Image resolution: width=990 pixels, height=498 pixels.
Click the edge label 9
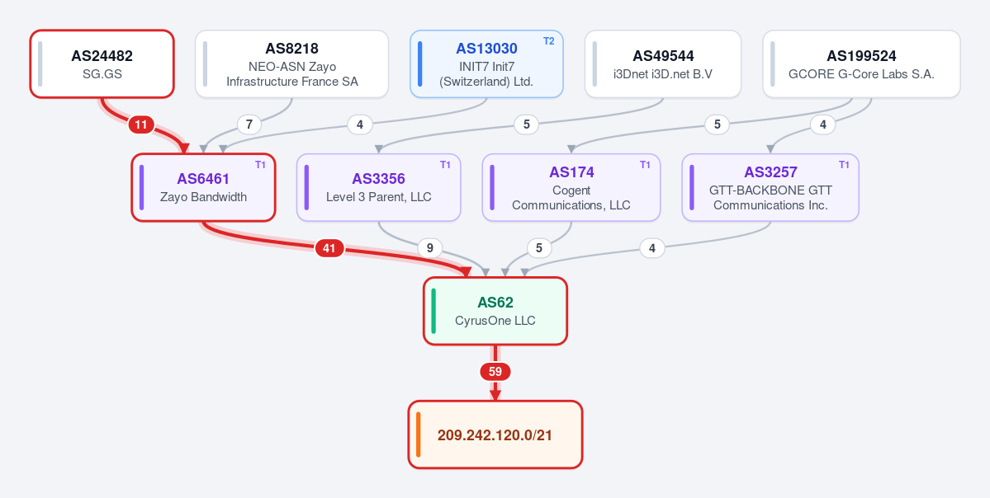click(x=430, y=248)
